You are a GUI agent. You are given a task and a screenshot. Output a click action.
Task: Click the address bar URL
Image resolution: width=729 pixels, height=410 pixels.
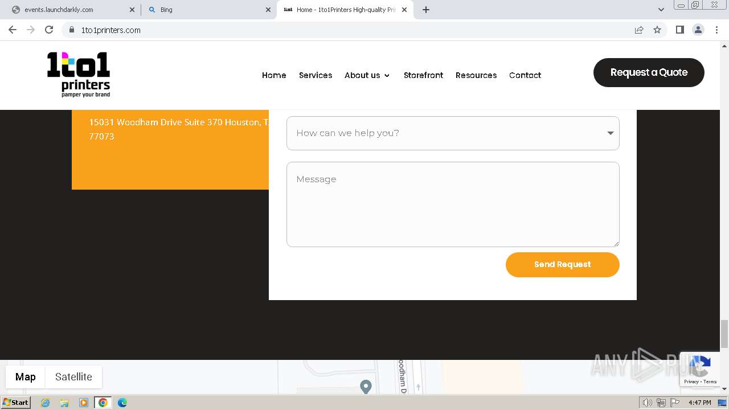pyautogui.click(x=111, y=30)
